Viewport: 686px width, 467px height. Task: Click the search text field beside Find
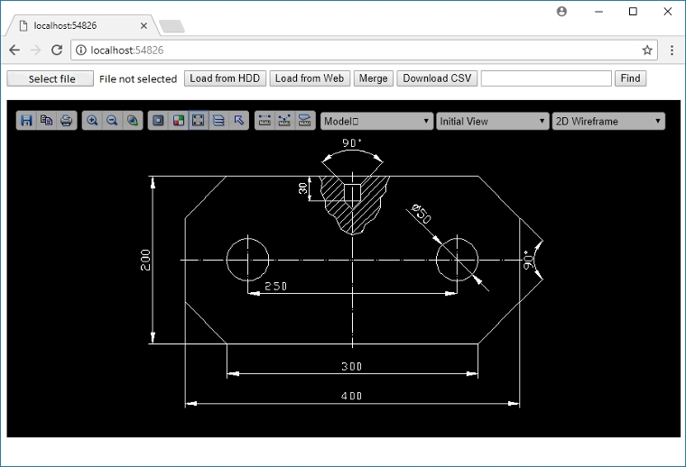click(546, 78)
